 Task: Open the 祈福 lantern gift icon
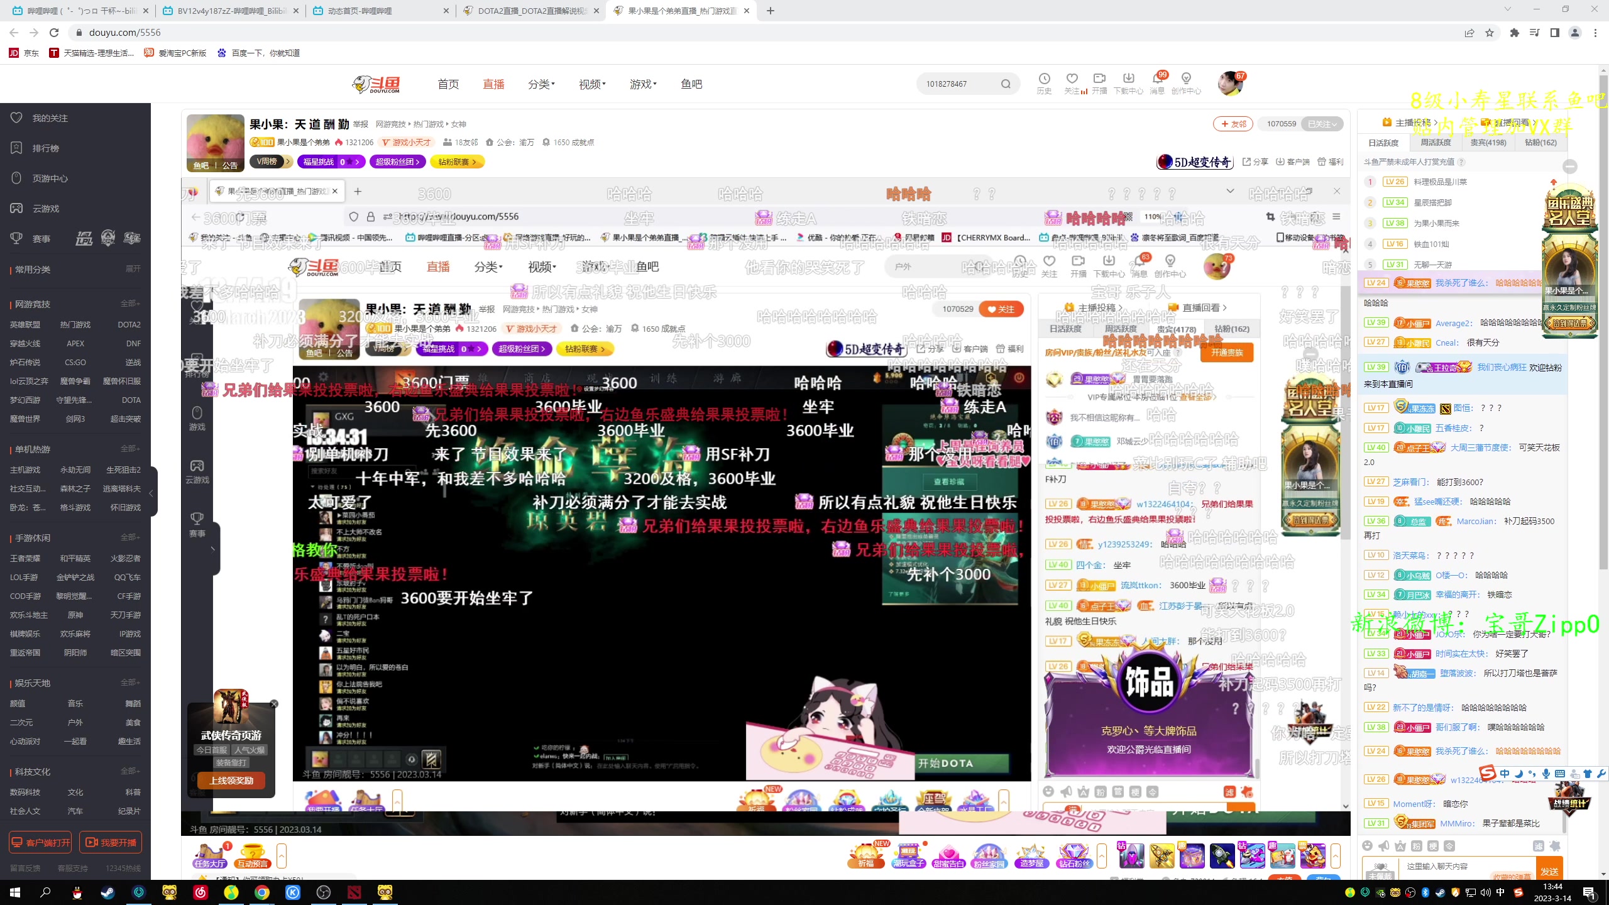point(866,855)
